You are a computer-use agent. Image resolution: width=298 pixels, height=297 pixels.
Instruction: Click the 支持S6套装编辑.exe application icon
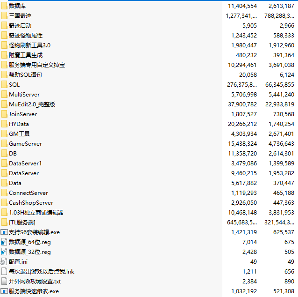4,232
